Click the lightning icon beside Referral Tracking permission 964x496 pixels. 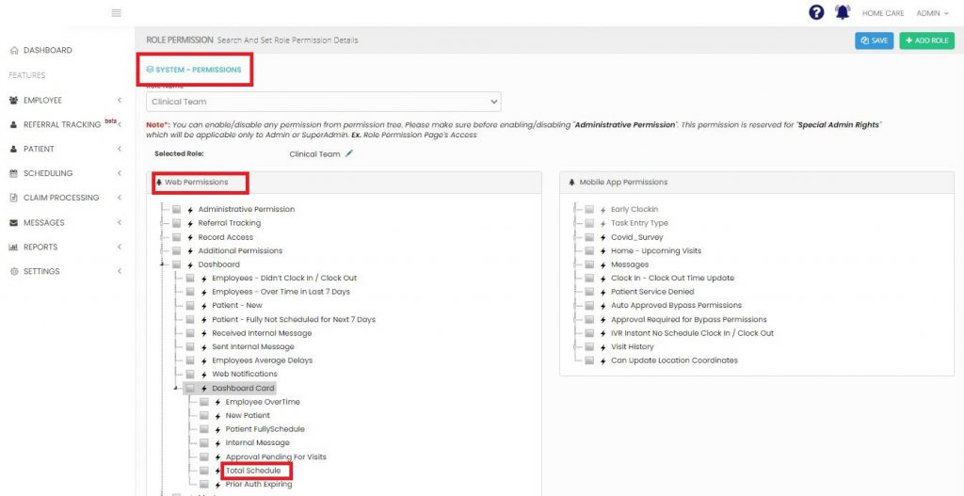(190, 223)
